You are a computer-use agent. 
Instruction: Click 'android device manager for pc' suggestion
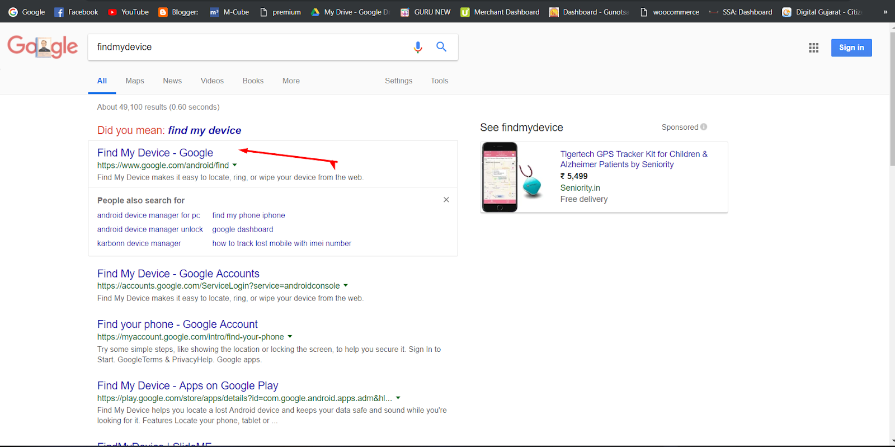click(x=148, y=215)
